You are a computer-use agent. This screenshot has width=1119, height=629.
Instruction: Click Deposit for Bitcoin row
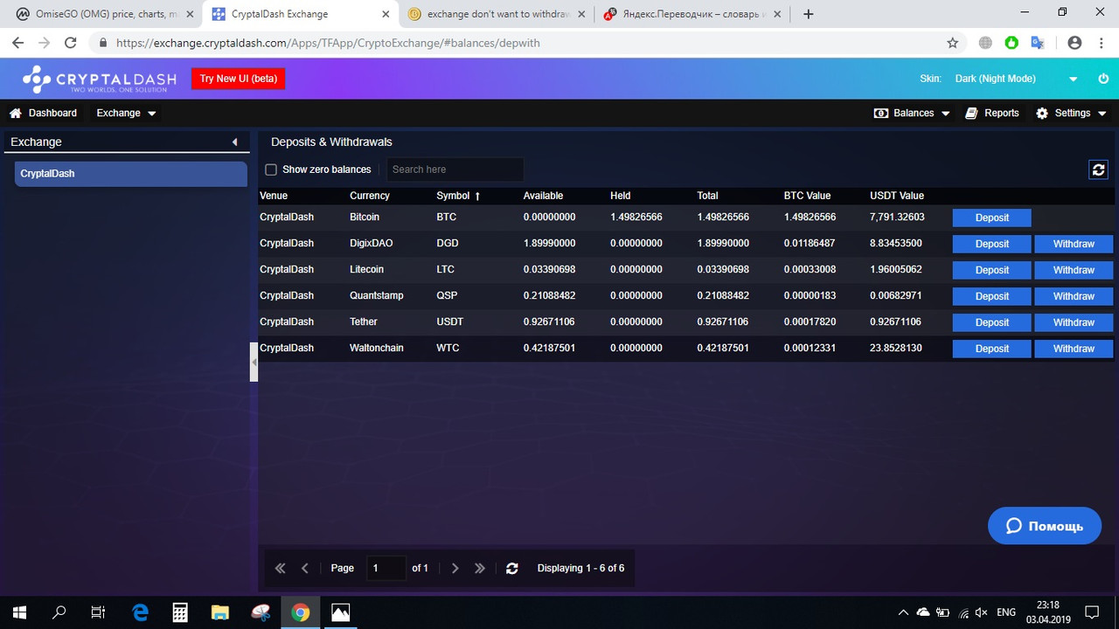pyautogui.click(x=991, y=218)
